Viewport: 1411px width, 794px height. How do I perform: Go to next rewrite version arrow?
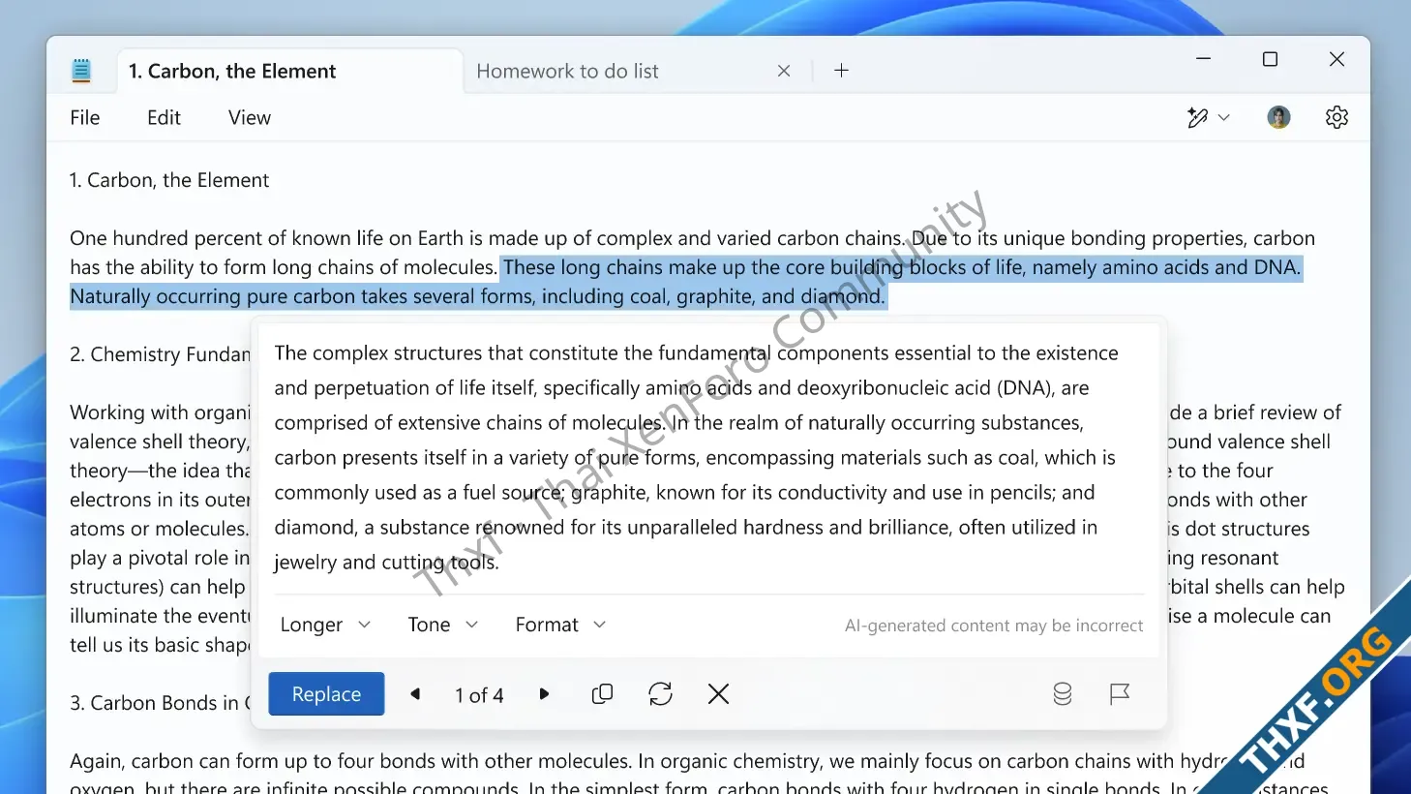[x=544, y=694]
